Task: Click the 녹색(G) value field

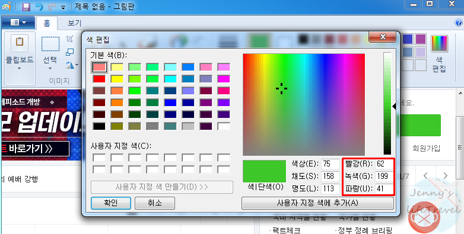Action: tap(384, 176)
